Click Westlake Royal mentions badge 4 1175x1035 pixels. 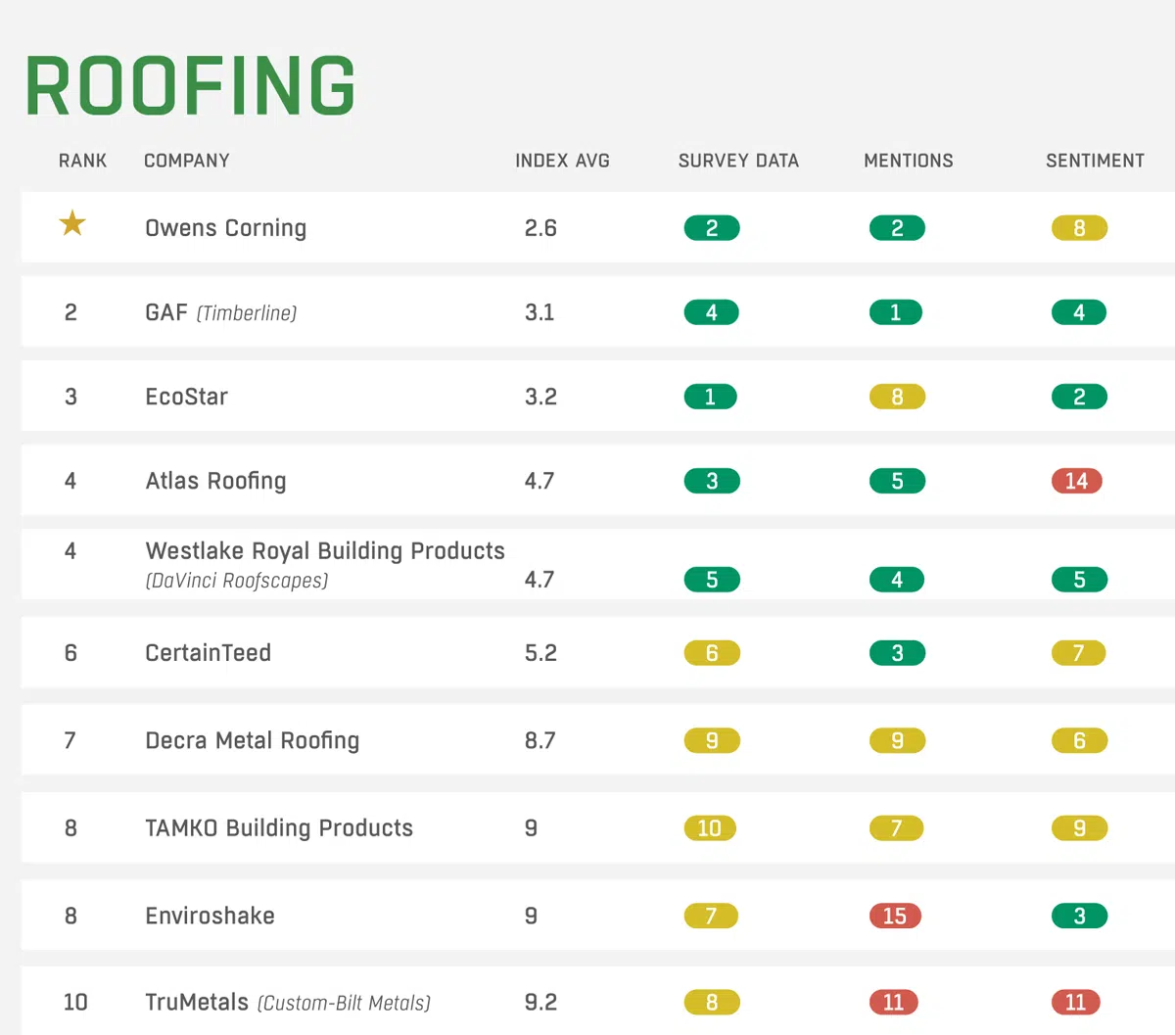point(897,580)
